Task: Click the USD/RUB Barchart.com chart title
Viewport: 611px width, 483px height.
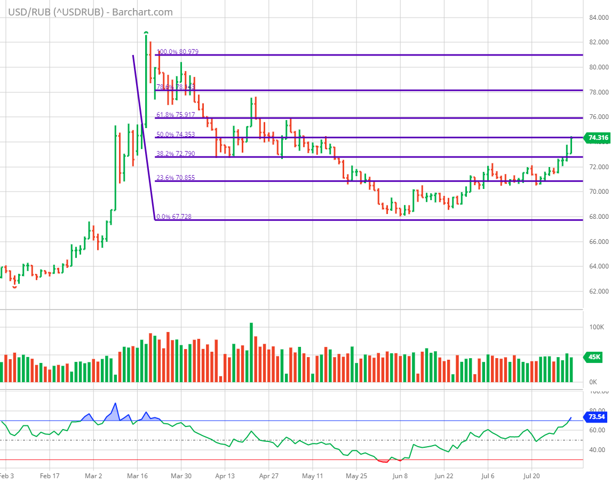Action: (90, 12)
